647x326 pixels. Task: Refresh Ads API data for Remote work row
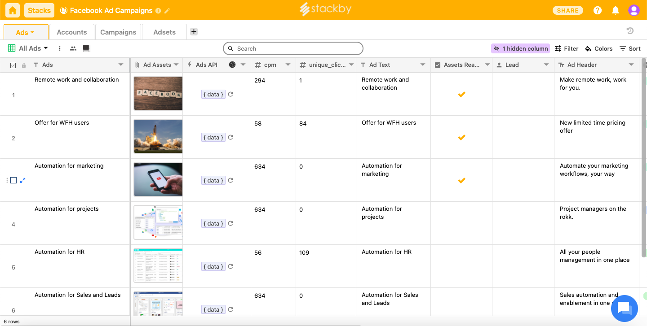click(230, 94)
